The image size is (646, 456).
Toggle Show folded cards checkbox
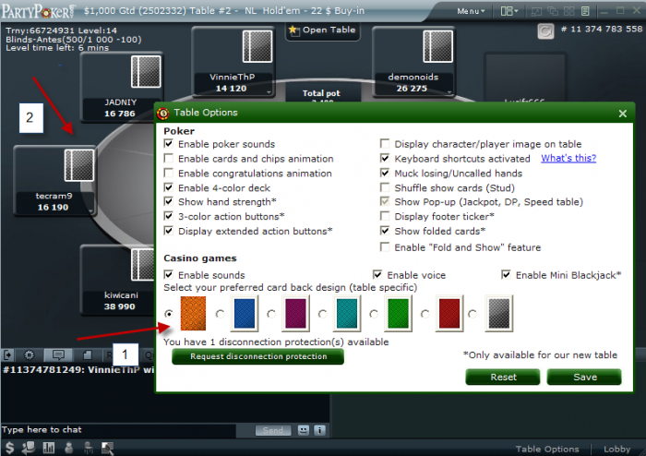385,231
